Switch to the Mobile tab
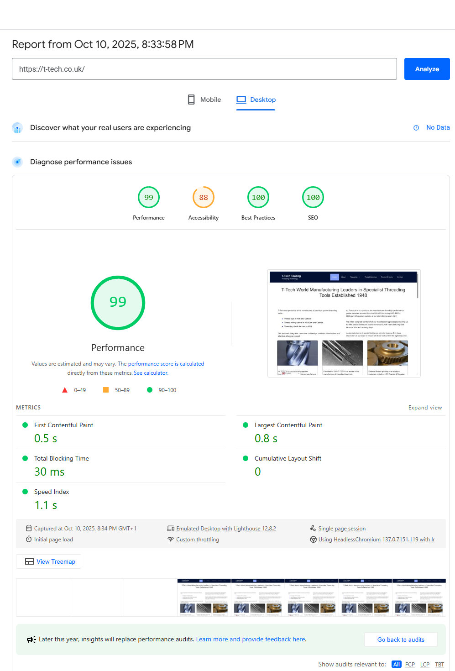Image resolution: width=455 pixels, height=671 pixels. point(204,100)
